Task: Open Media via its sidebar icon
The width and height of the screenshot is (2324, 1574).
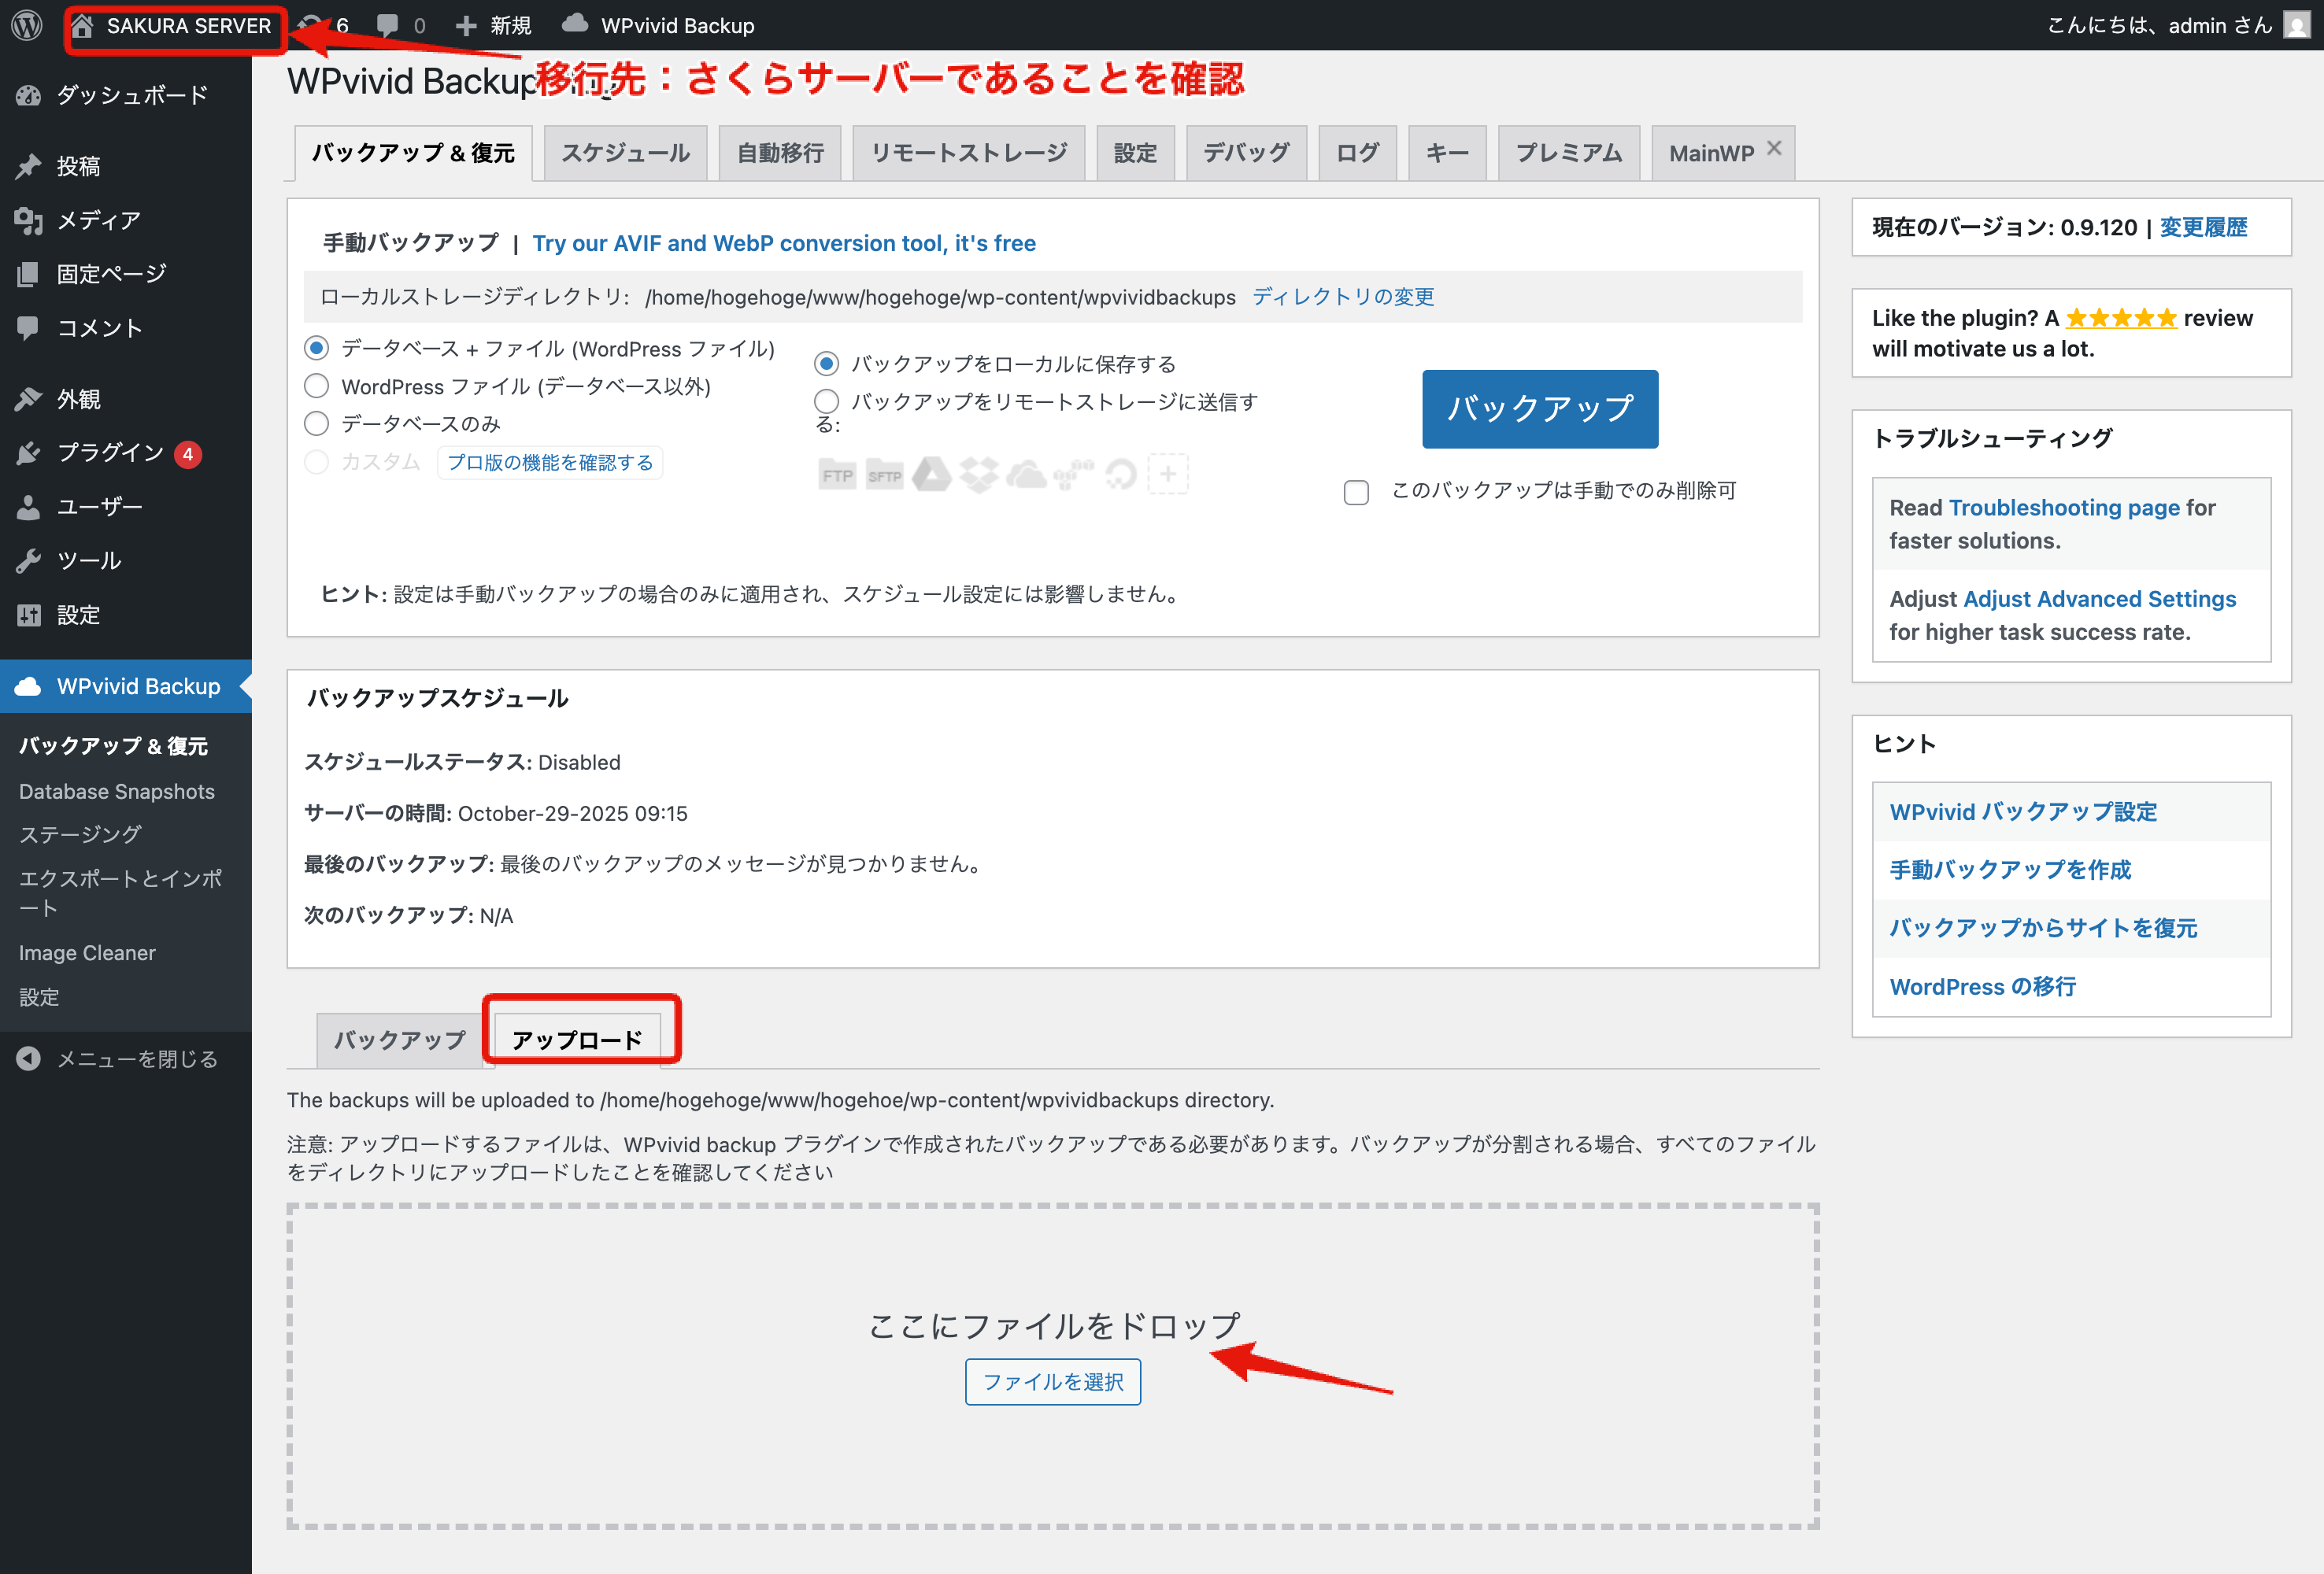Action: 28,220
